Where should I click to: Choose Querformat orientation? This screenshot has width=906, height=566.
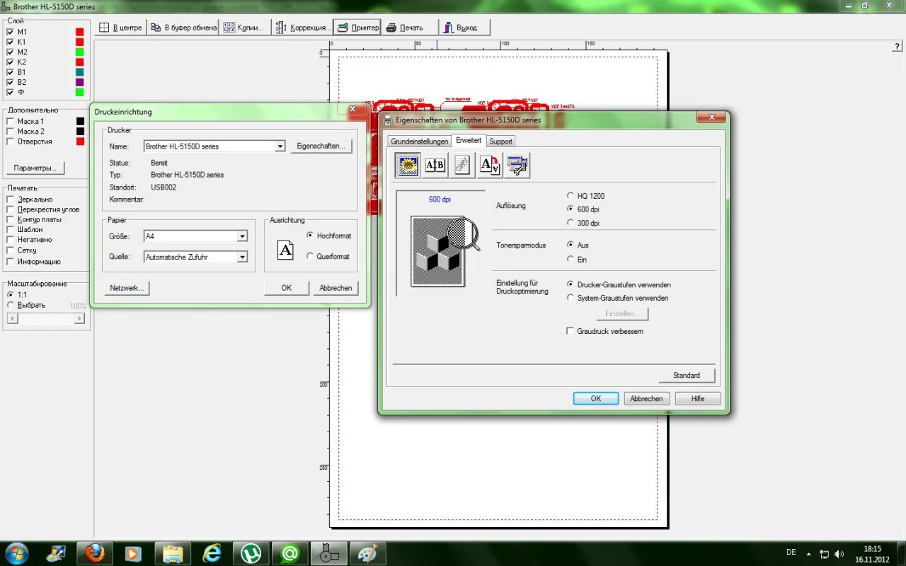(310, 256)
